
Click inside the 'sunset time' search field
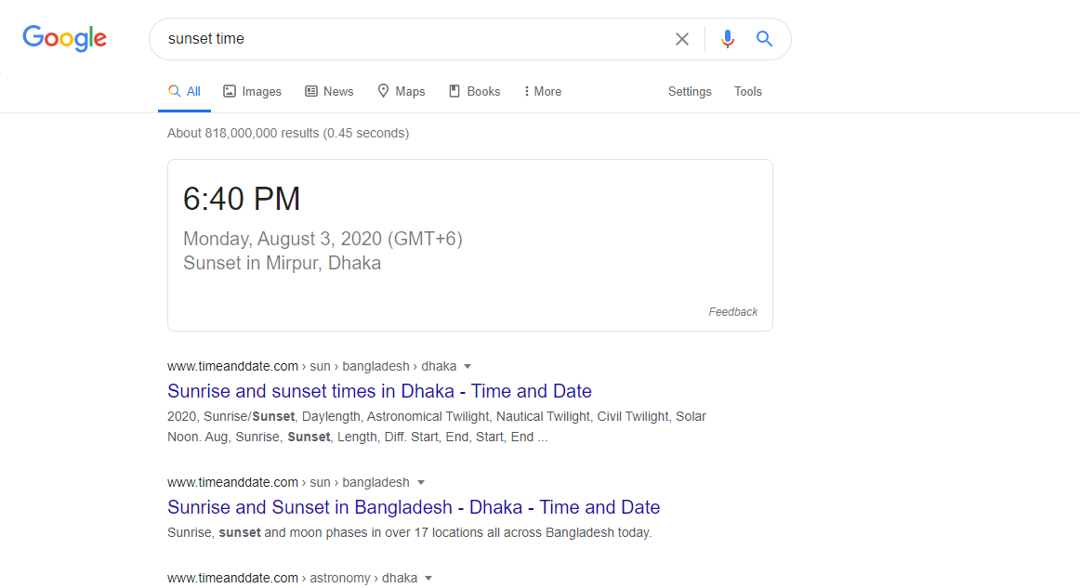pyautogui.click(x=409, y=39)
